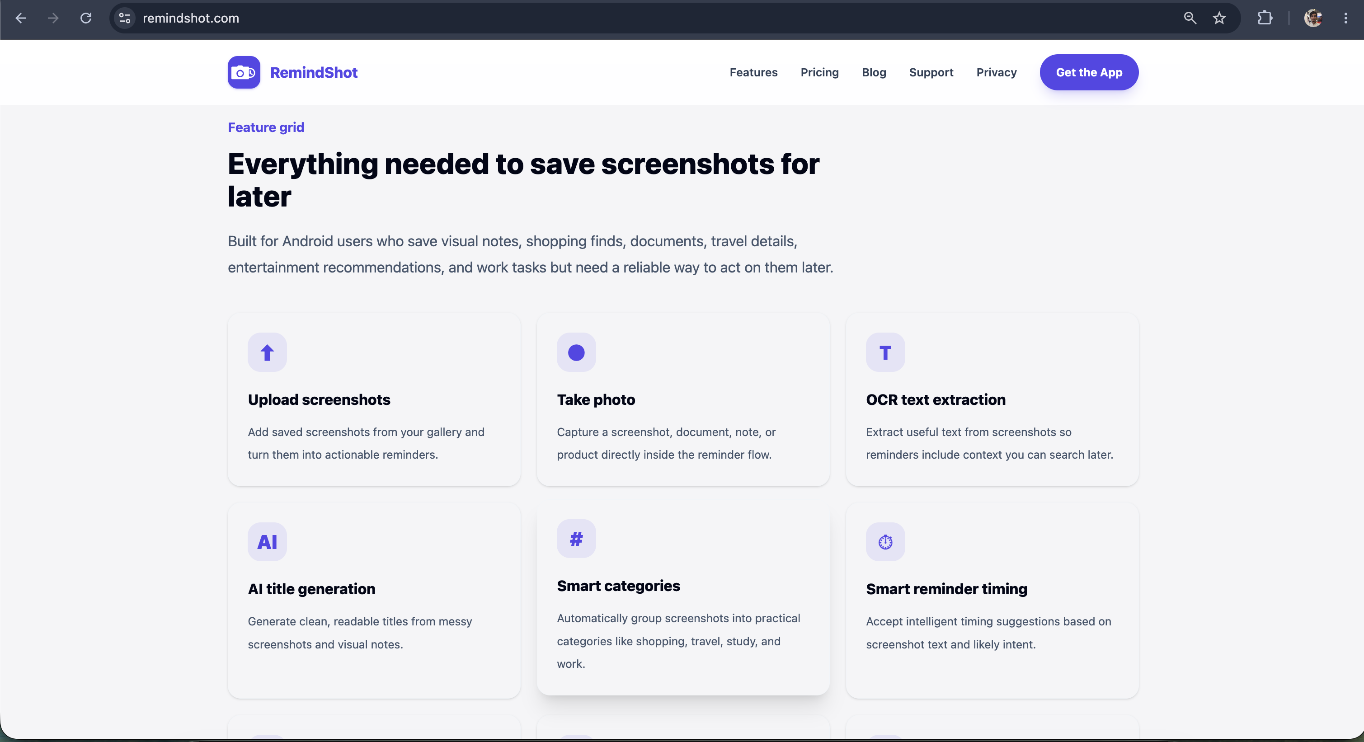Click the AI title generation card title
This screenshot has height=742, width=1364.
[311, 589]
